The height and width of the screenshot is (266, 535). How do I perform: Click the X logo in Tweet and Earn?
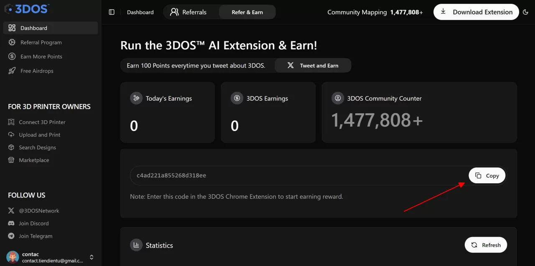(290, 66)
